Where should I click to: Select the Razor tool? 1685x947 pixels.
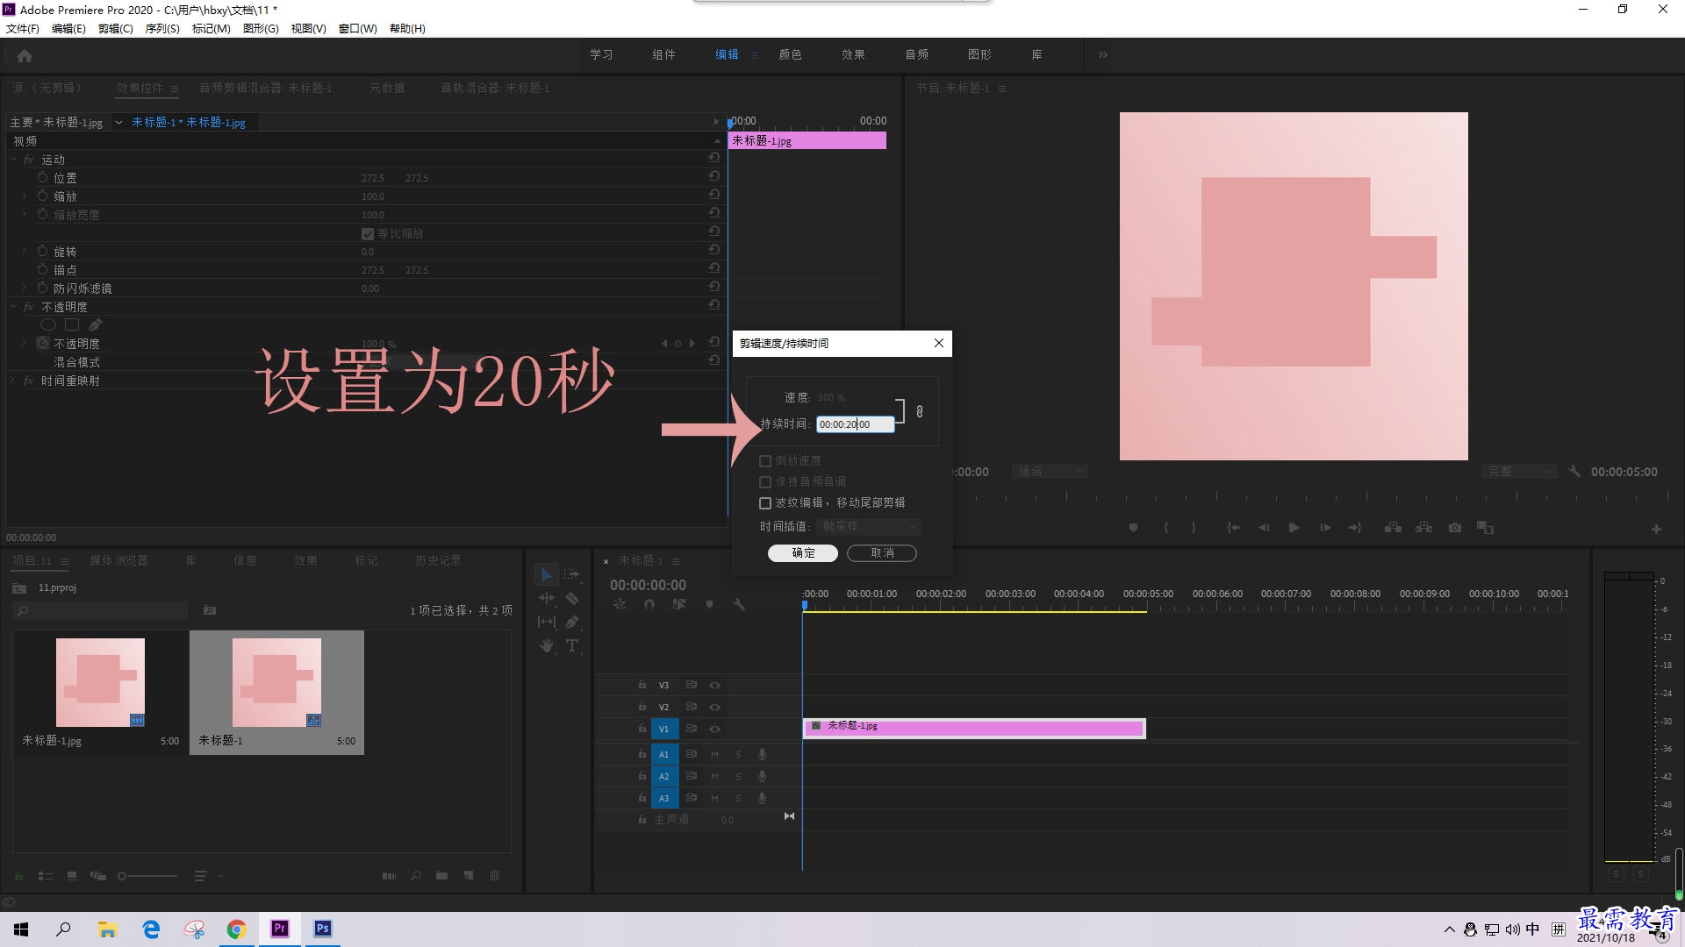(x=571, y=598)
